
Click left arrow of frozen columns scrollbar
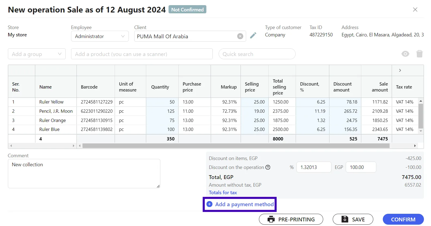coord(11,146)
